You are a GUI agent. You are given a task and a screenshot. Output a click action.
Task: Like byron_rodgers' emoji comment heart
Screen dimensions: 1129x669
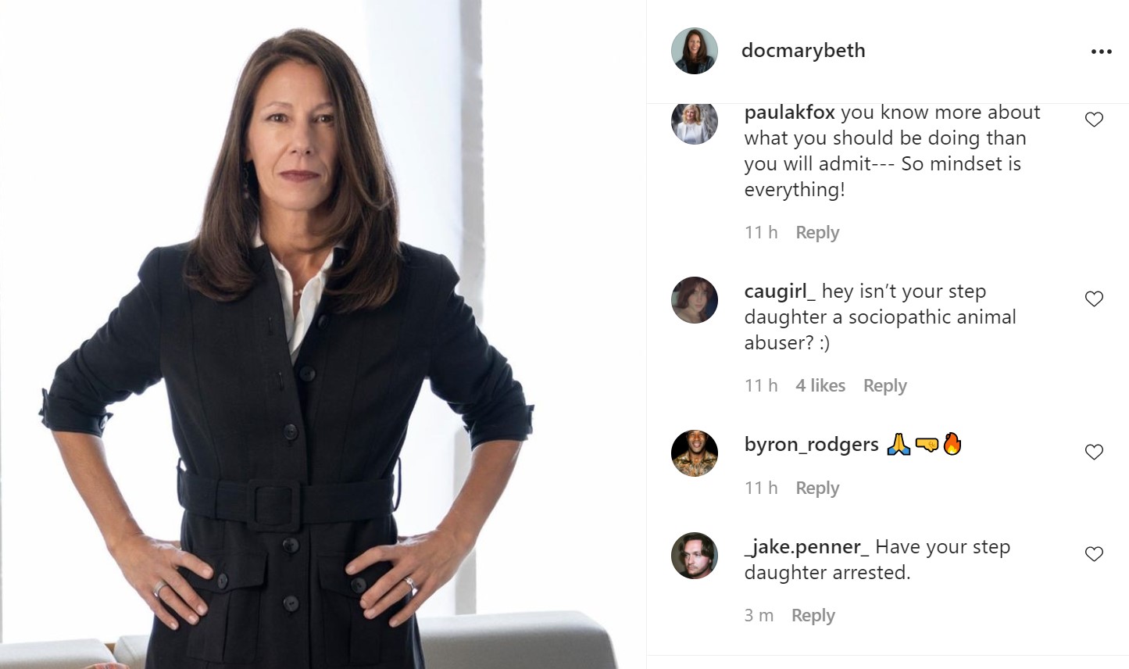click(x=1094, y=452)
